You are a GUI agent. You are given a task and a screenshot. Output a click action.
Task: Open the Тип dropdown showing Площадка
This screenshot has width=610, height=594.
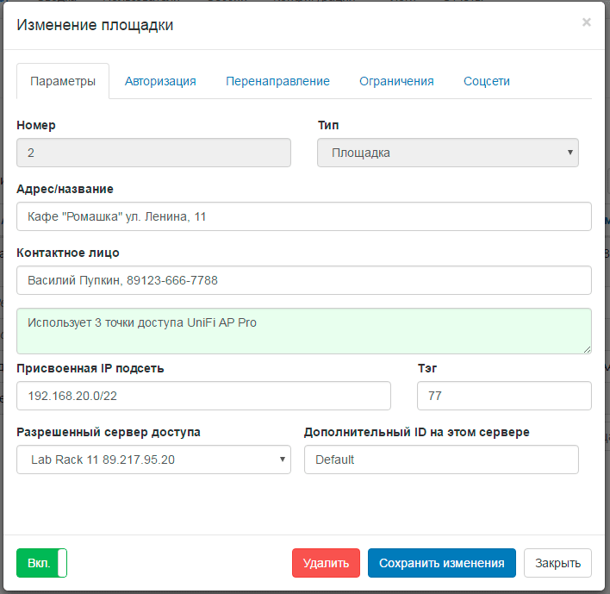[448, 153]
